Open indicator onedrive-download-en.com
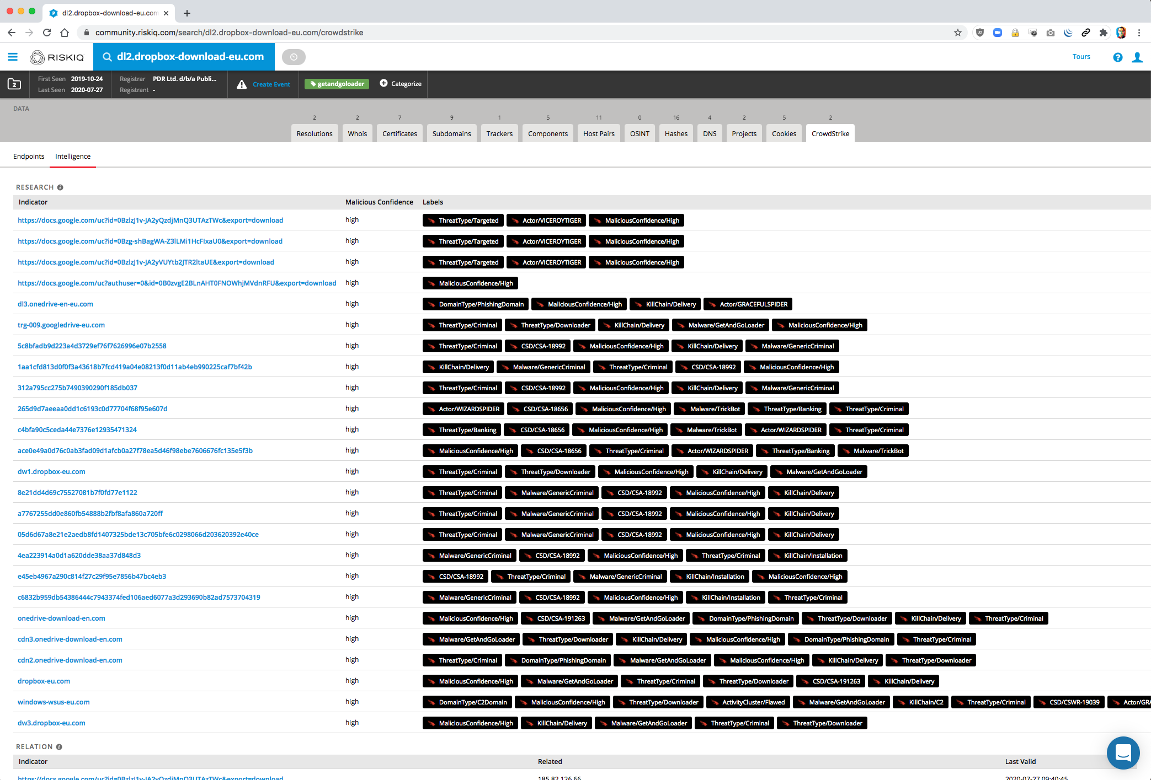The height and width of the screenshot is (780, 1151). pyautogui.click(x=61, y=618)
